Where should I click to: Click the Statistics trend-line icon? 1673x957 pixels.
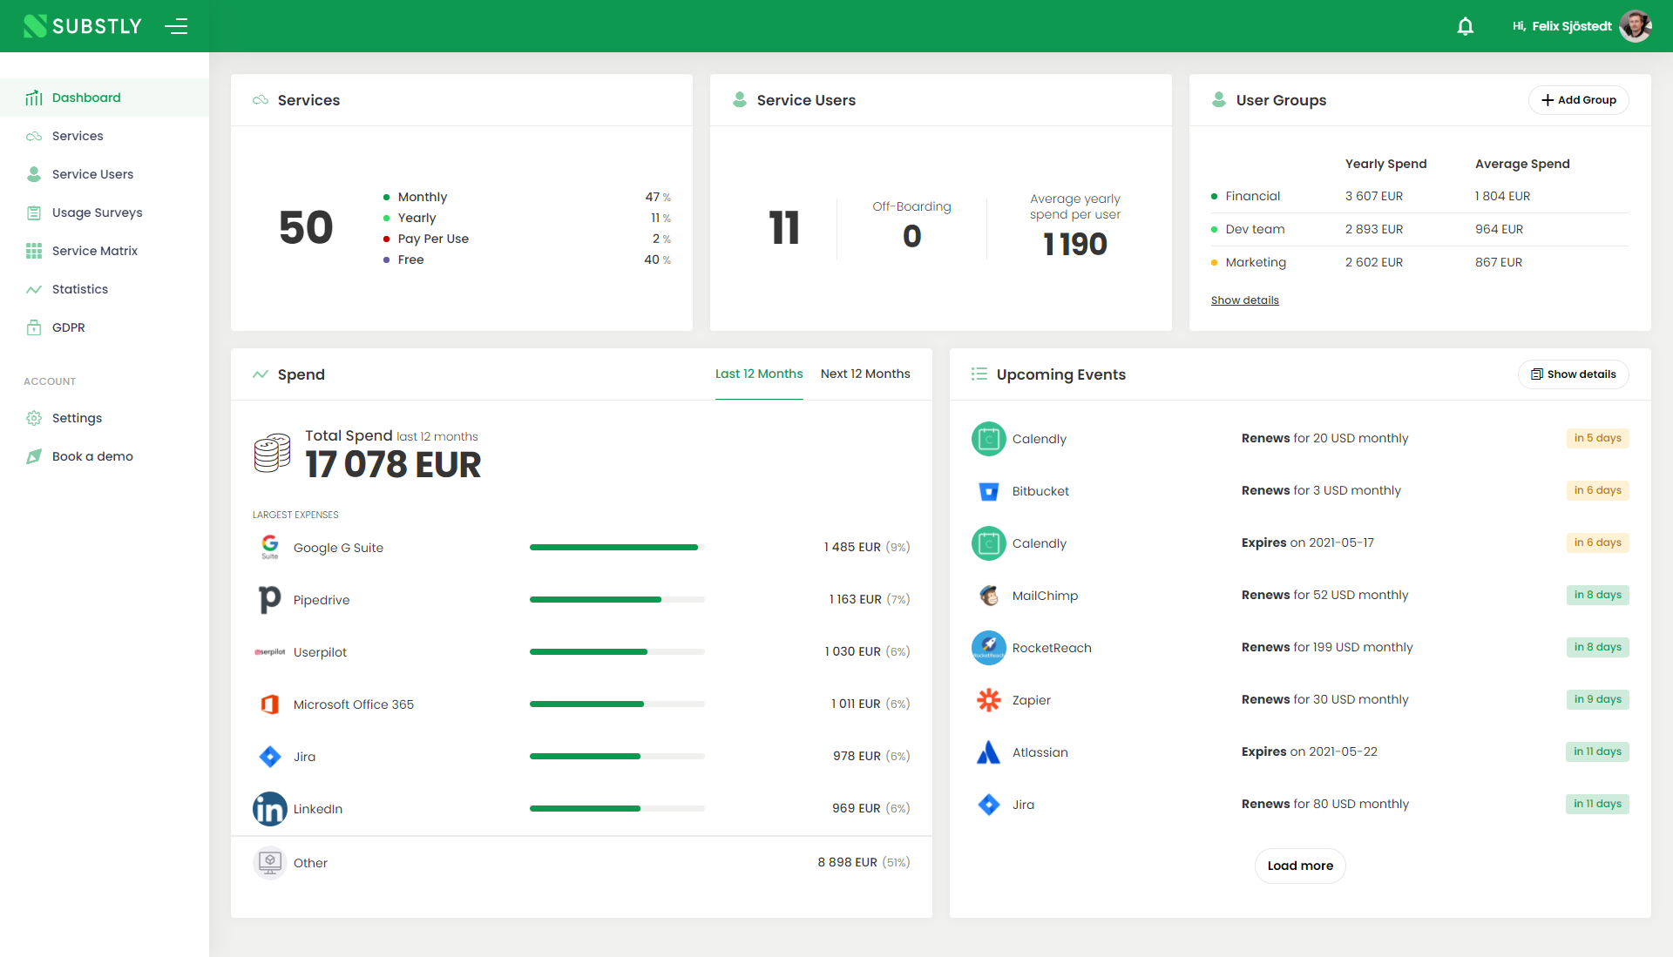pos(34,289)
